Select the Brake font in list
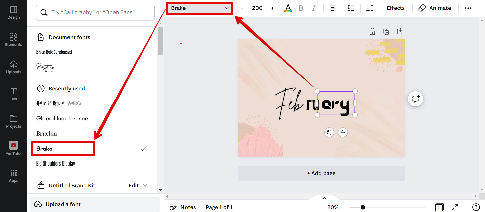 (44, 149)
